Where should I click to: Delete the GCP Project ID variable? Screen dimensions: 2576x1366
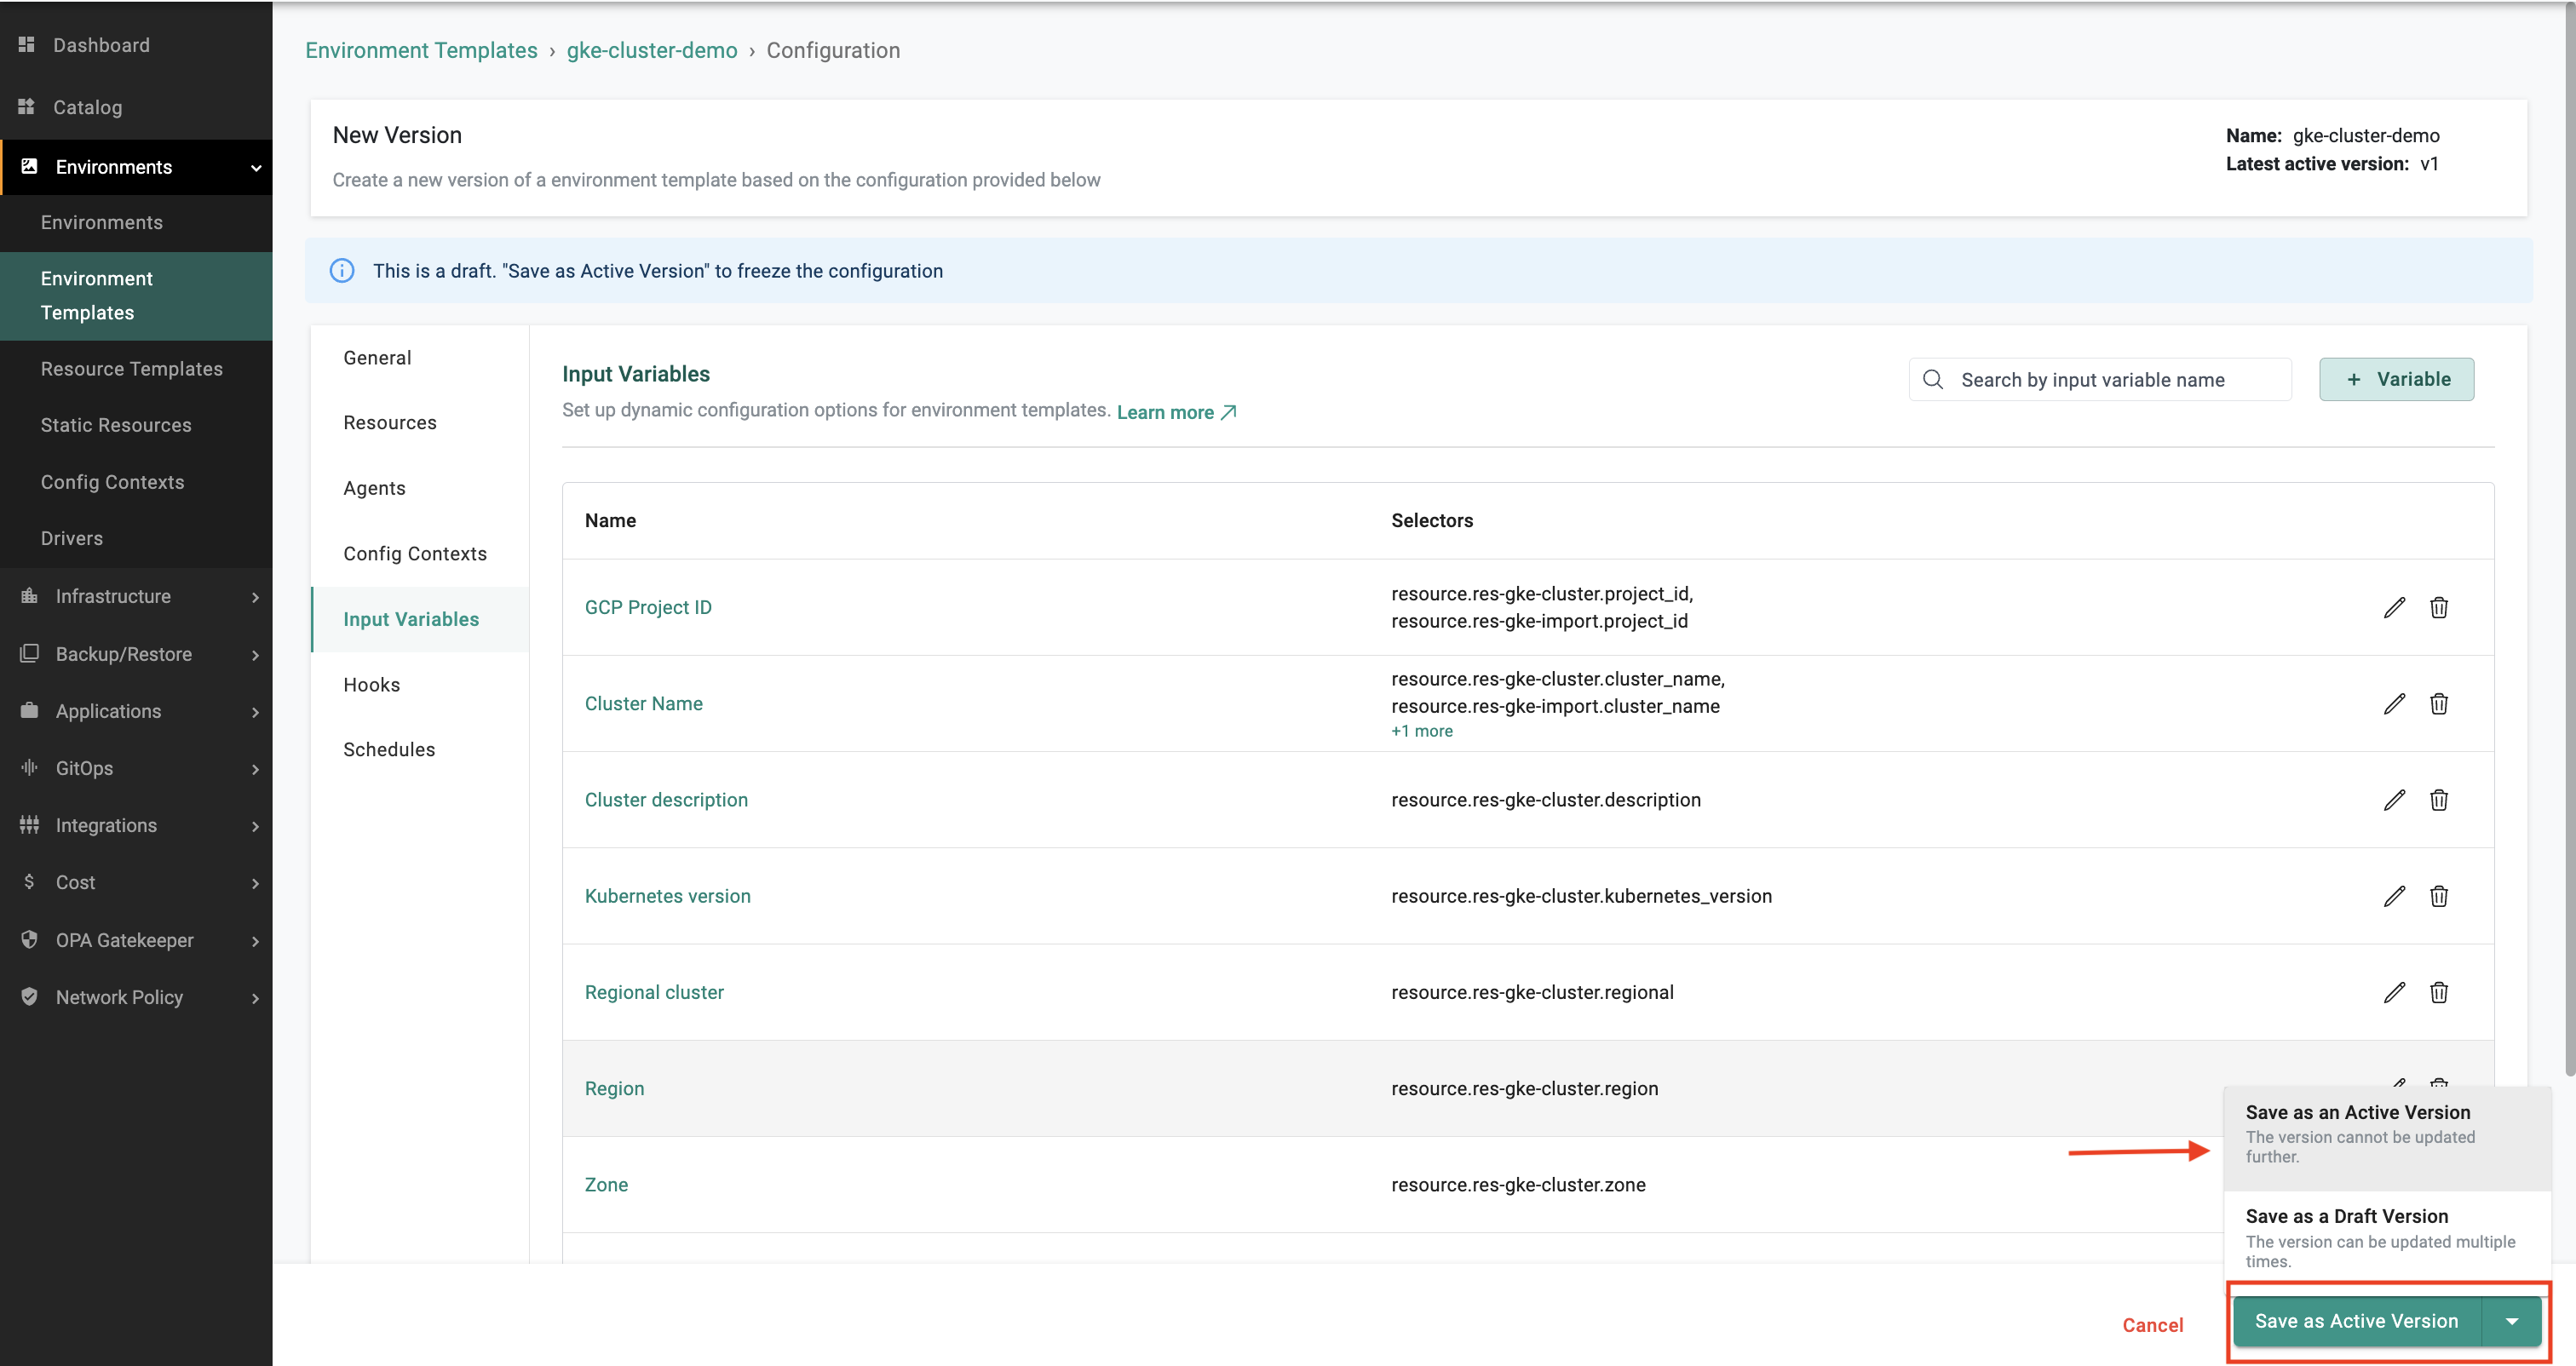pos(2439,607)
